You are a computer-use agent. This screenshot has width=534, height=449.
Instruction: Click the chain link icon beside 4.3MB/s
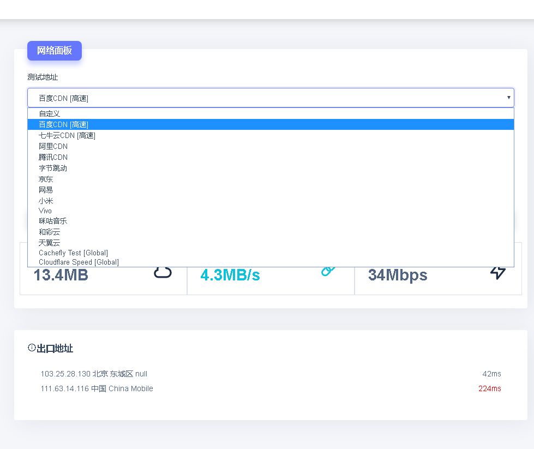[x=328, y=271]
